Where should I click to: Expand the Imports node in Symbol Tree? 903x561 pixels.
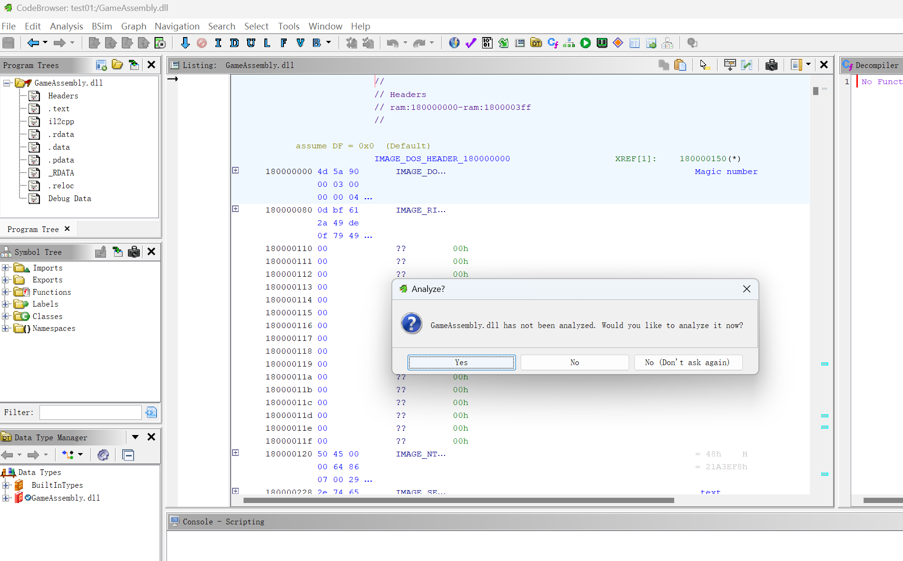pos(5,268)
